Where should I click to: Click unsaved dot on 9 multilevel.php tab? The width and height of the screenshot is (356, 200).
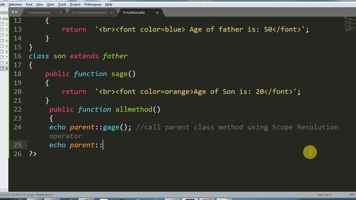click(x=157, y=13)
